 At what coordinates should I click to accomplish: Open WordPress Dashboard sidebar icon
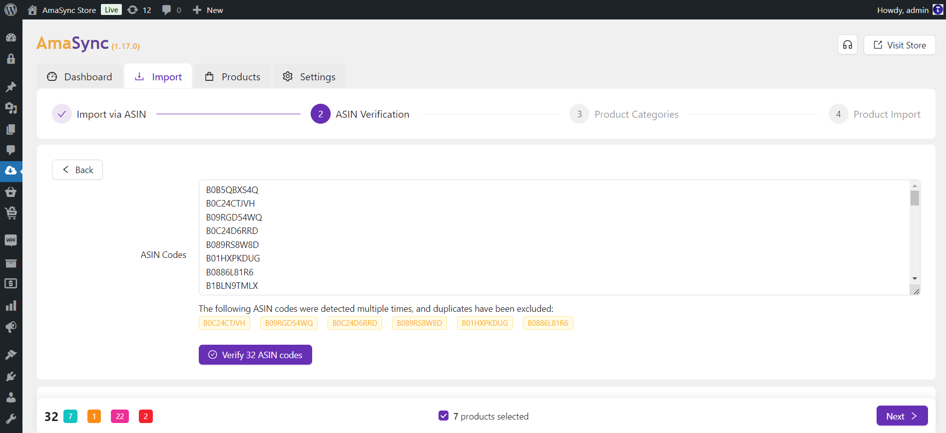click(11, 37)
